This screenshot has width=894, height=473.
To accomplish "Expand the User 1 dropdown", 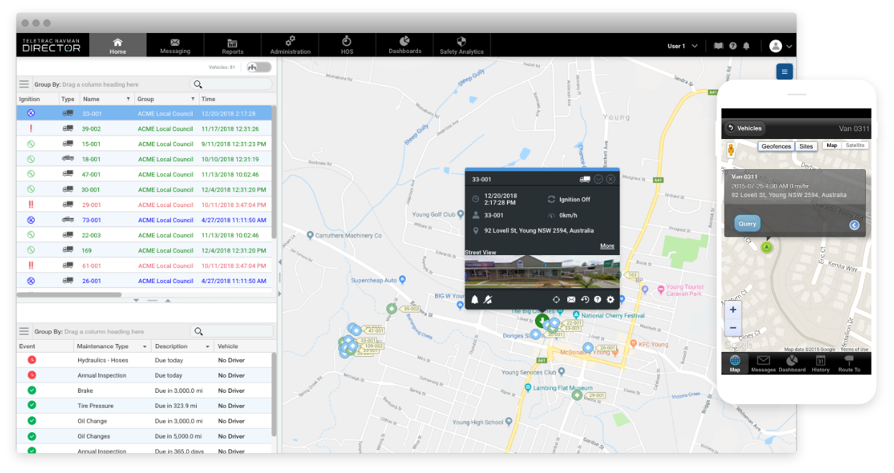I will tap(683, 46).
